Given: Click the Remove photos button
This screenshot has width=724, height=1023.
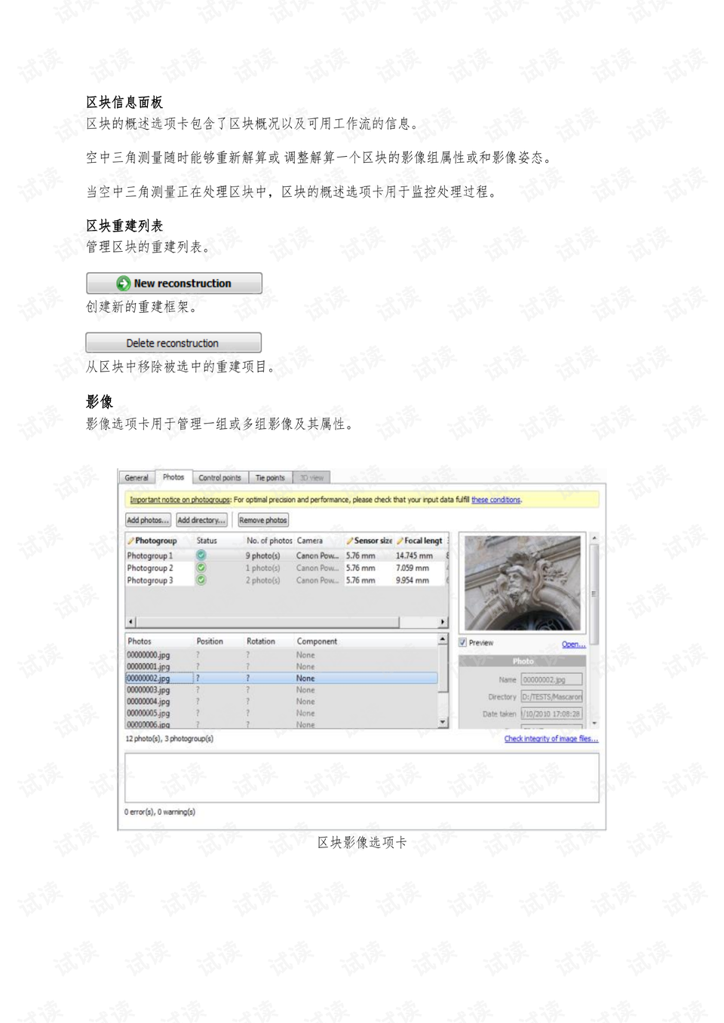Looking at the screenshot, I should (x=262, y=519).
